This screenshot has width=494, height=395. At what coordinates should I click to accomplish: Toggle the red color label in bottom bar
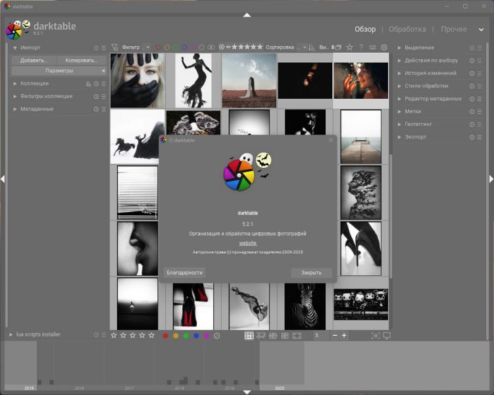166,336
